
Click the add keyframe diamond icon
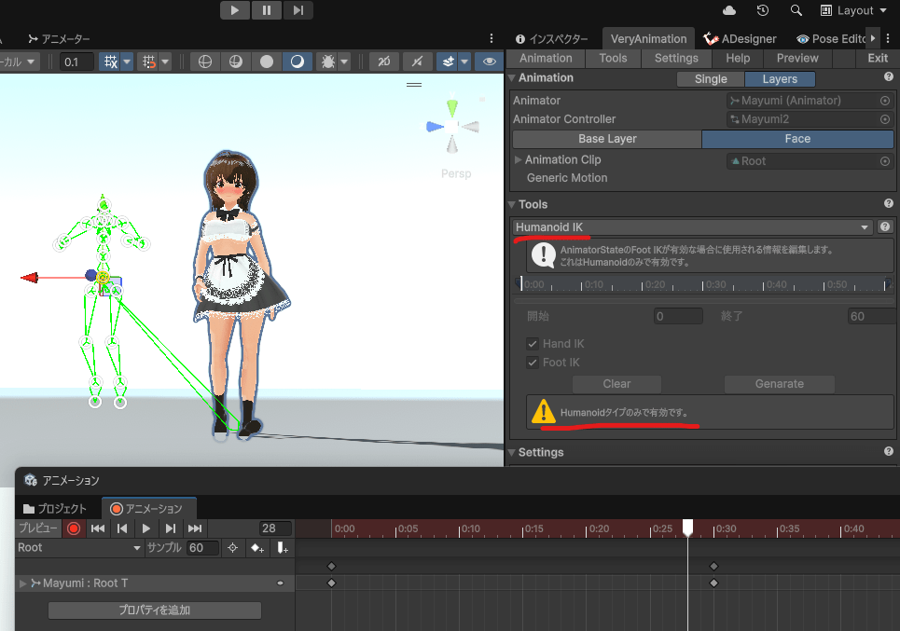point(256,548)
